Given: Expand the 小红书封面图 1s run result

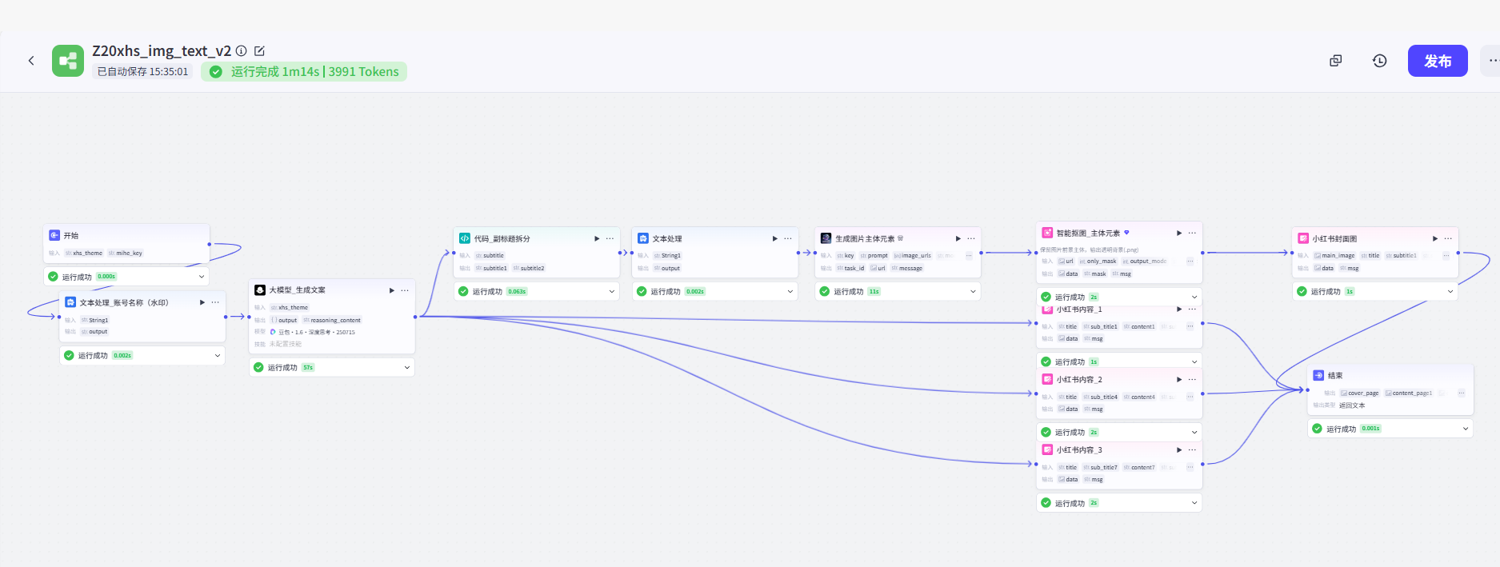Looking at the screenshot, I should coord(1450,292).
